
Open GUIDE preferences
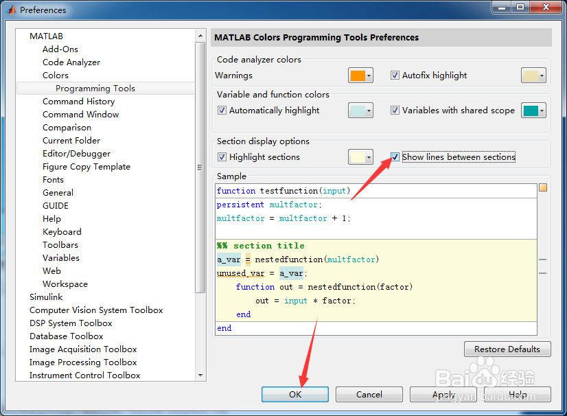tap(56, 205)
